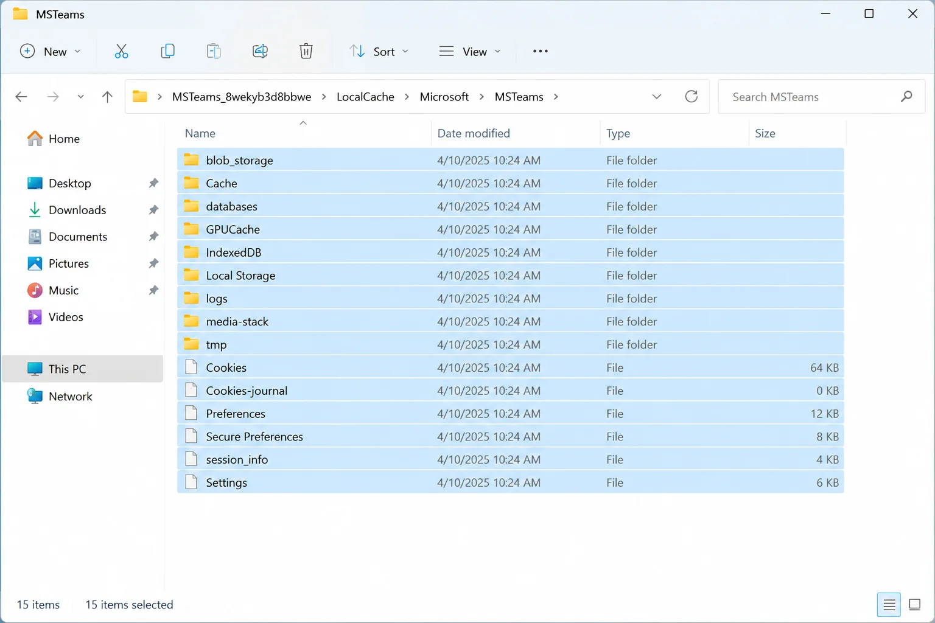The image size is (935, 623).
Task: Open the Sort options dropdown
Action: 379,51
